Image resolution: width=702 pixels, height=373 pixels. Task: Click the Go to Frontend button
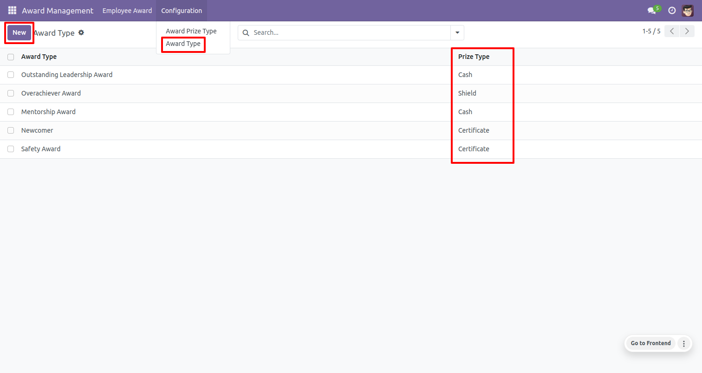click(651, 343)
